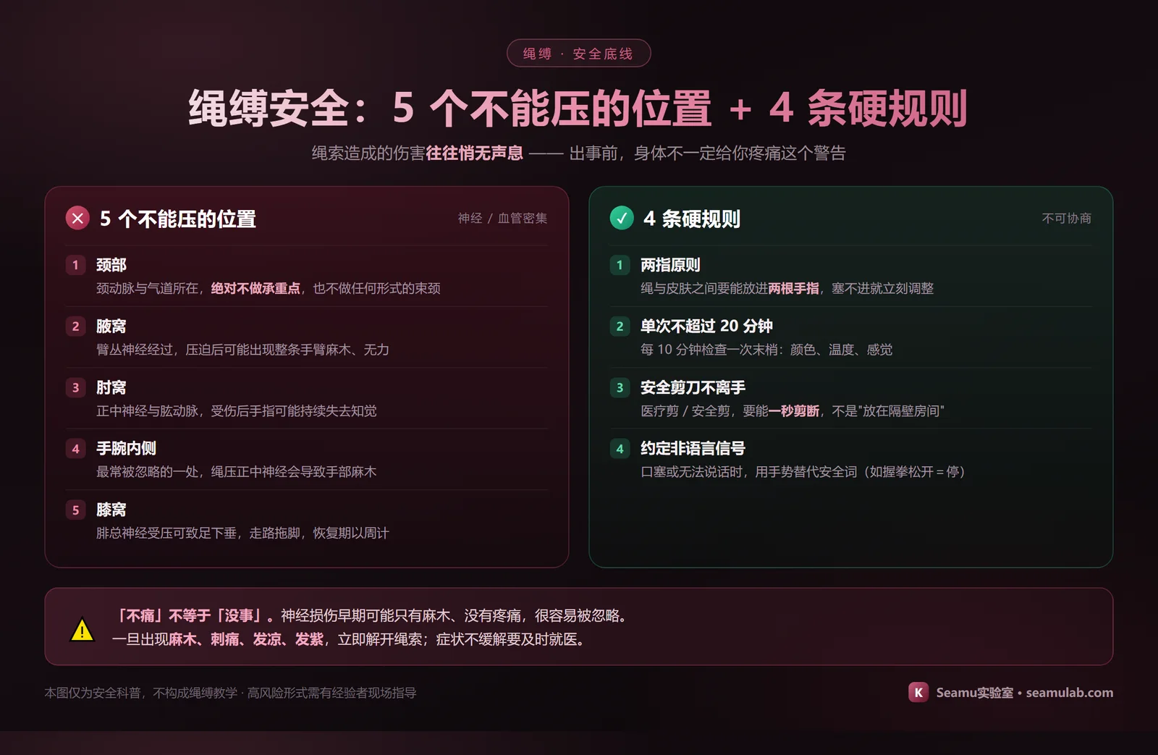
Task: Click the description 最常被忽略的一处
Action: (x=237, y=472)
